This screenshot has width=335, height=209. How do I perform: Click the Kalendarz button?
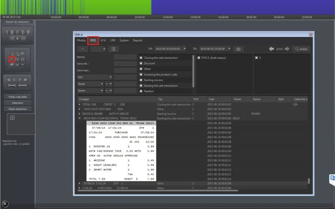coord(18,103)
